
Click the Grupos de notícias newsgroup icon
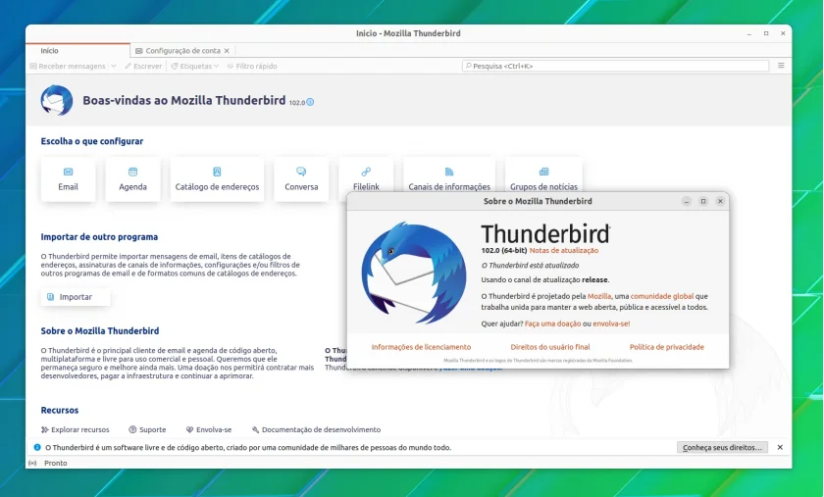pyautogui.click(x=543, y=172)
